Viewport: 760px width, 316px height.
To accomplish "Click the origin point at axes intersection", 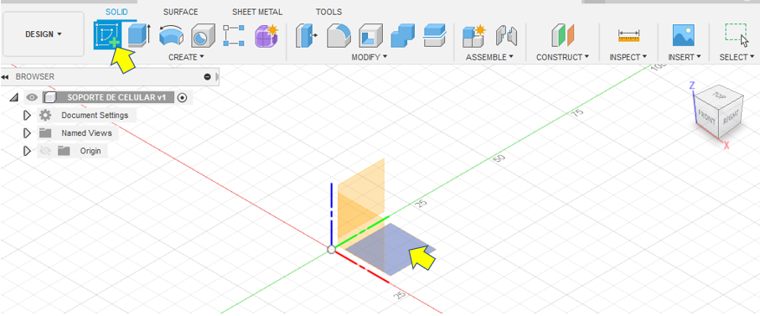I will click(331, 250).
